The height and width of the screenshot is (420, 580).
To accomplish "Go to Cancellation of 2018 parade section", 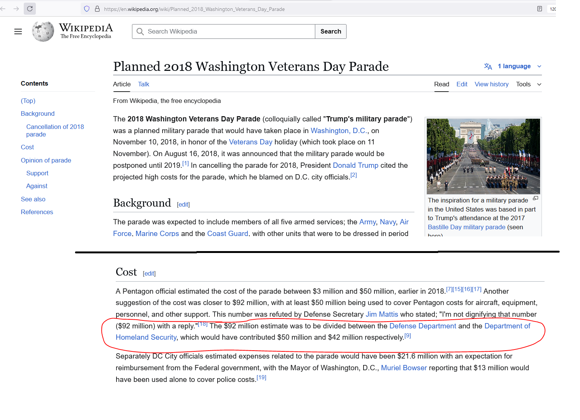I will (x=55, y=131).
